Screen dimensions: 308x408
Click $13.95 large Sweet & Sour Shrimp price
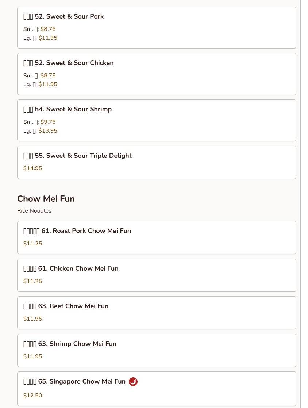(48, 131)
